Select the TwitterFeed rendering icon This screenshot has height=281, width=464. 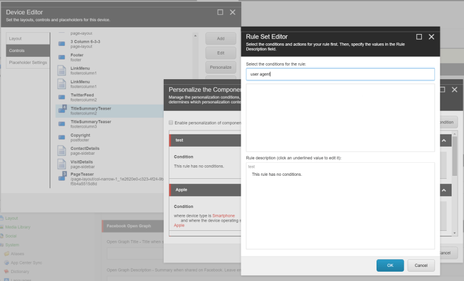click(61, 97)
